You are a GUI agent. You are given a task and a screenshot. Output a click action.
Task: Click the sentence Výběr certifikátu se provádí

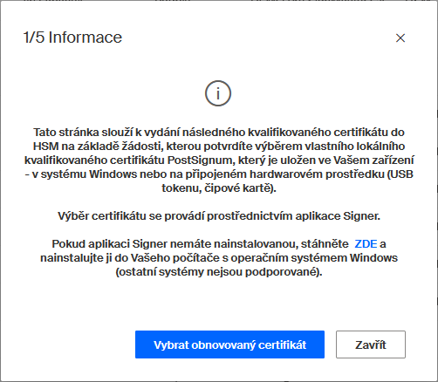click(219, 216)
